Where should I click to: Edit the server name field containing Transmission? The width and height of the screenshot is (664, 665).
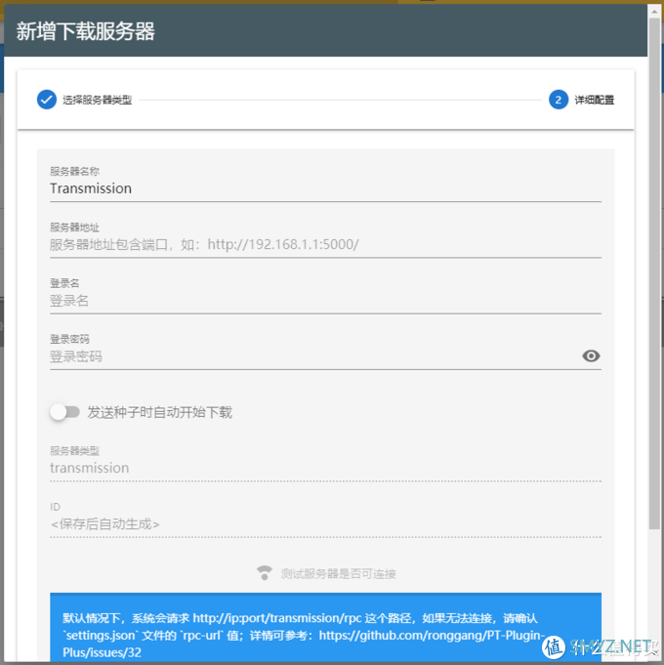[325, 188]
